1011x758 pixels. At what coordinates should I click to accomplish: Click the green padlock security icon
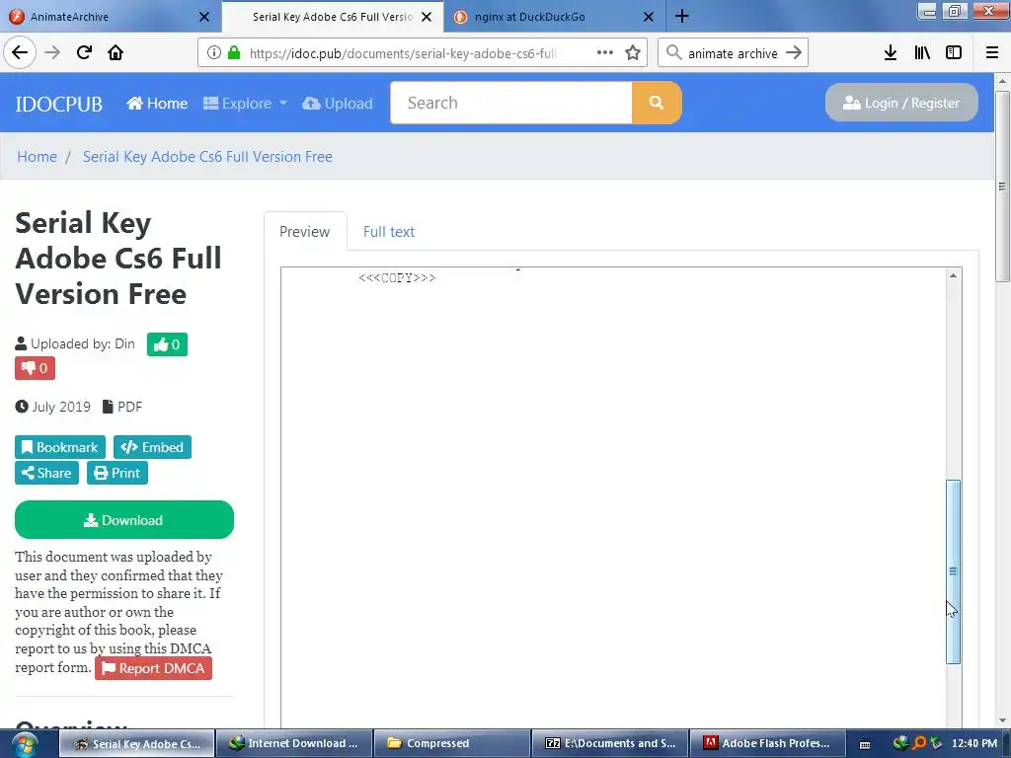coord(234,53)
